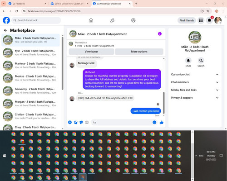Click the Find friends button
The width and height of the screenshot is (227, 181).
click(187, 20)
